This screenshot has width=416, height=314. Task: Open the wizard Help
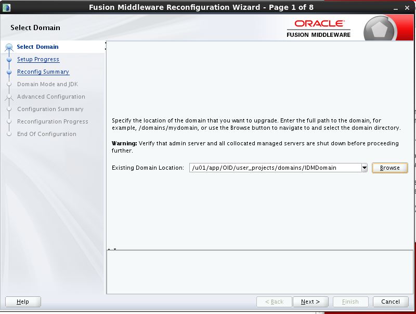click(23, 302)
